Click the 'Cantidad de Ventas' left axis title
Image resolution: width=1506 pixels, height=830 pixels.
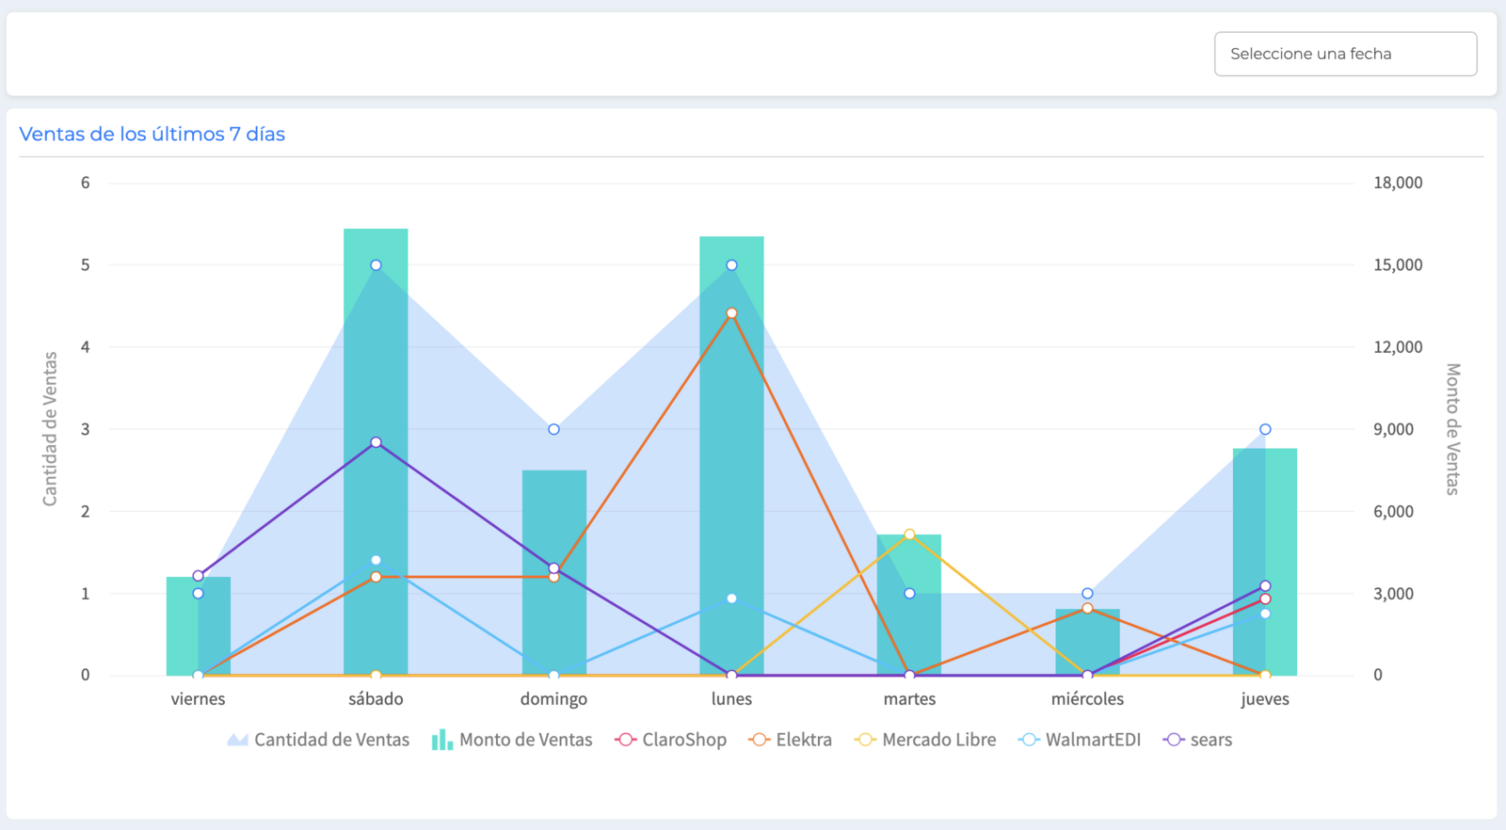(50, 429)
